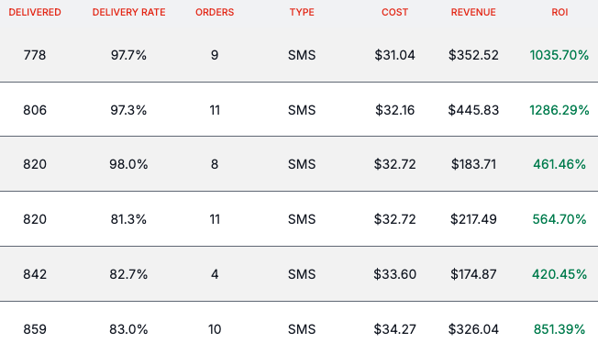Select the 98.0% delivery rate cell

tap(128, 164)
